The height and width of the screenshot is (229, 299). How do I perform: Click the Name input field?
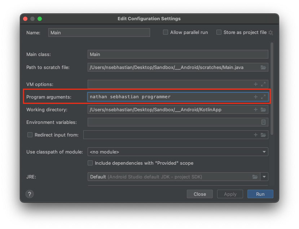(99, 33)
